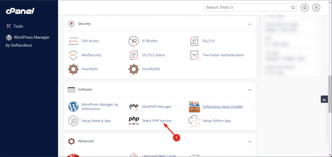Open the Softaculous Apps Installer link

(x=223, y=107)
